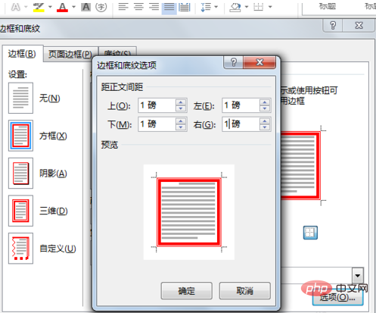The image size is (376, 313).
Task: Click help button in 边框和底纹选项 dialog
Action: coord(234,62)
